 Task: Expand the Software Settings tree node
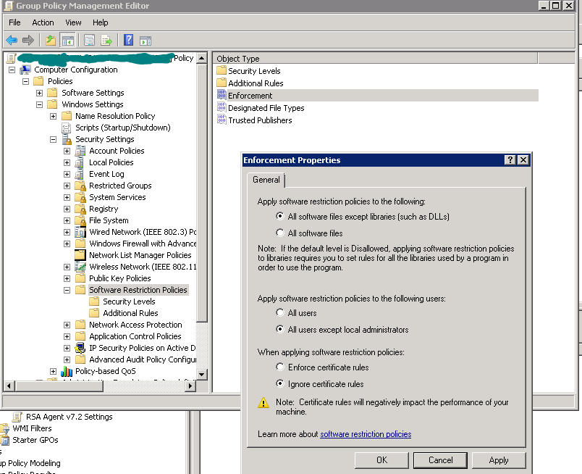point(40,93)
